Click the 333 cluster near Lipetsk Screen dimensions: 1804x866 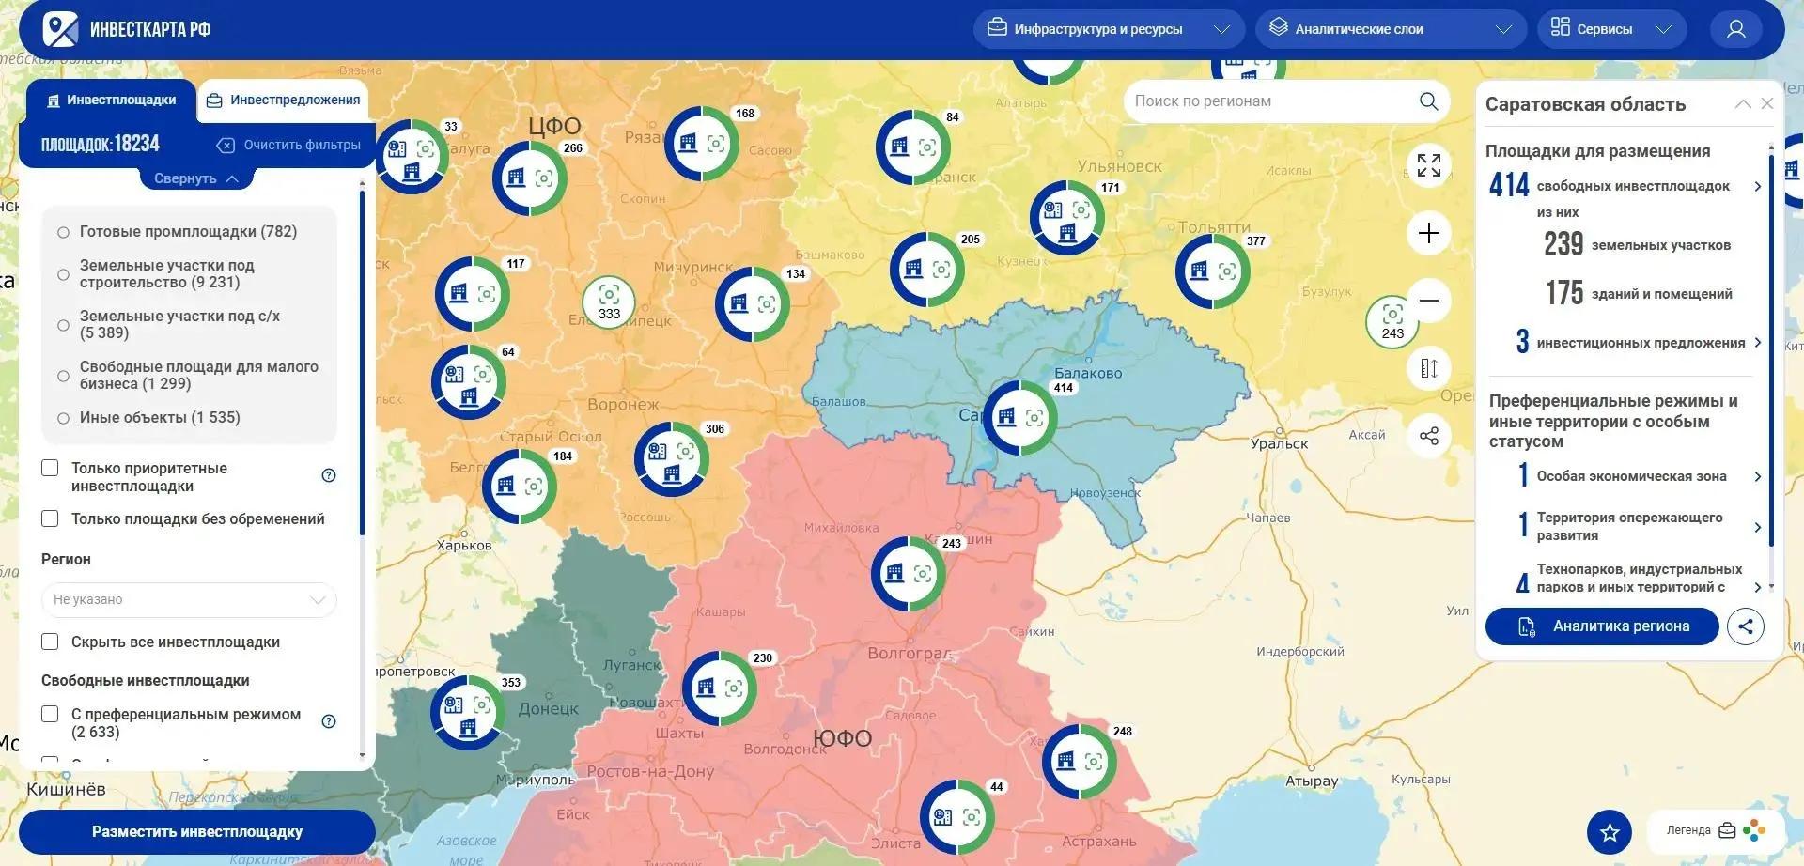(x=609, y=302)
